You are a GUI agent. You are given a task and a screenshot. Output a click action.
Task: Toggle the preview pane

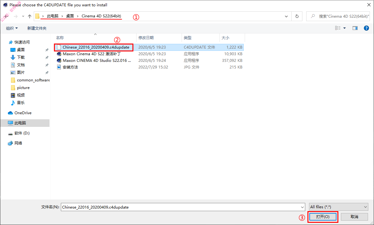coord(355,28)
